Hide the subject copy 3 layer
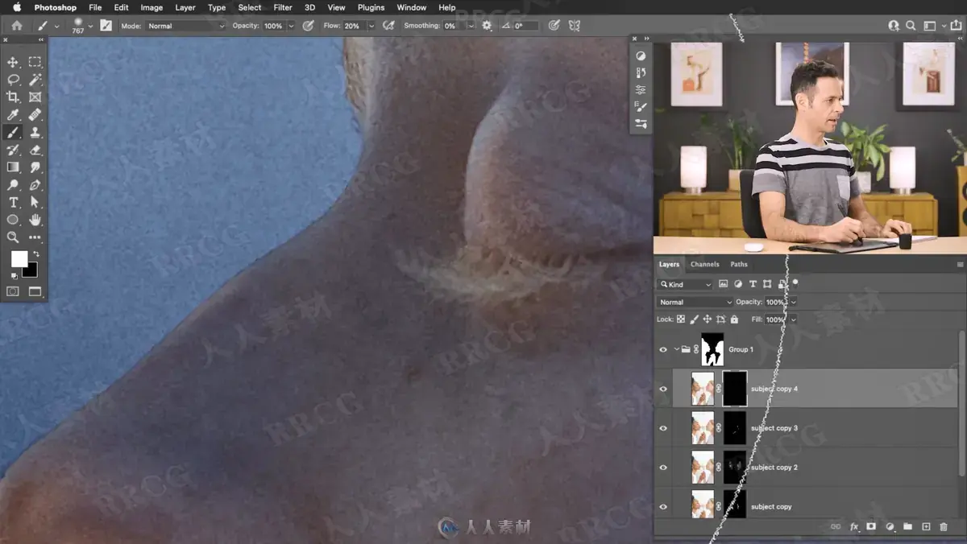Screen dimensions: 967x544 tap(663, 428)
